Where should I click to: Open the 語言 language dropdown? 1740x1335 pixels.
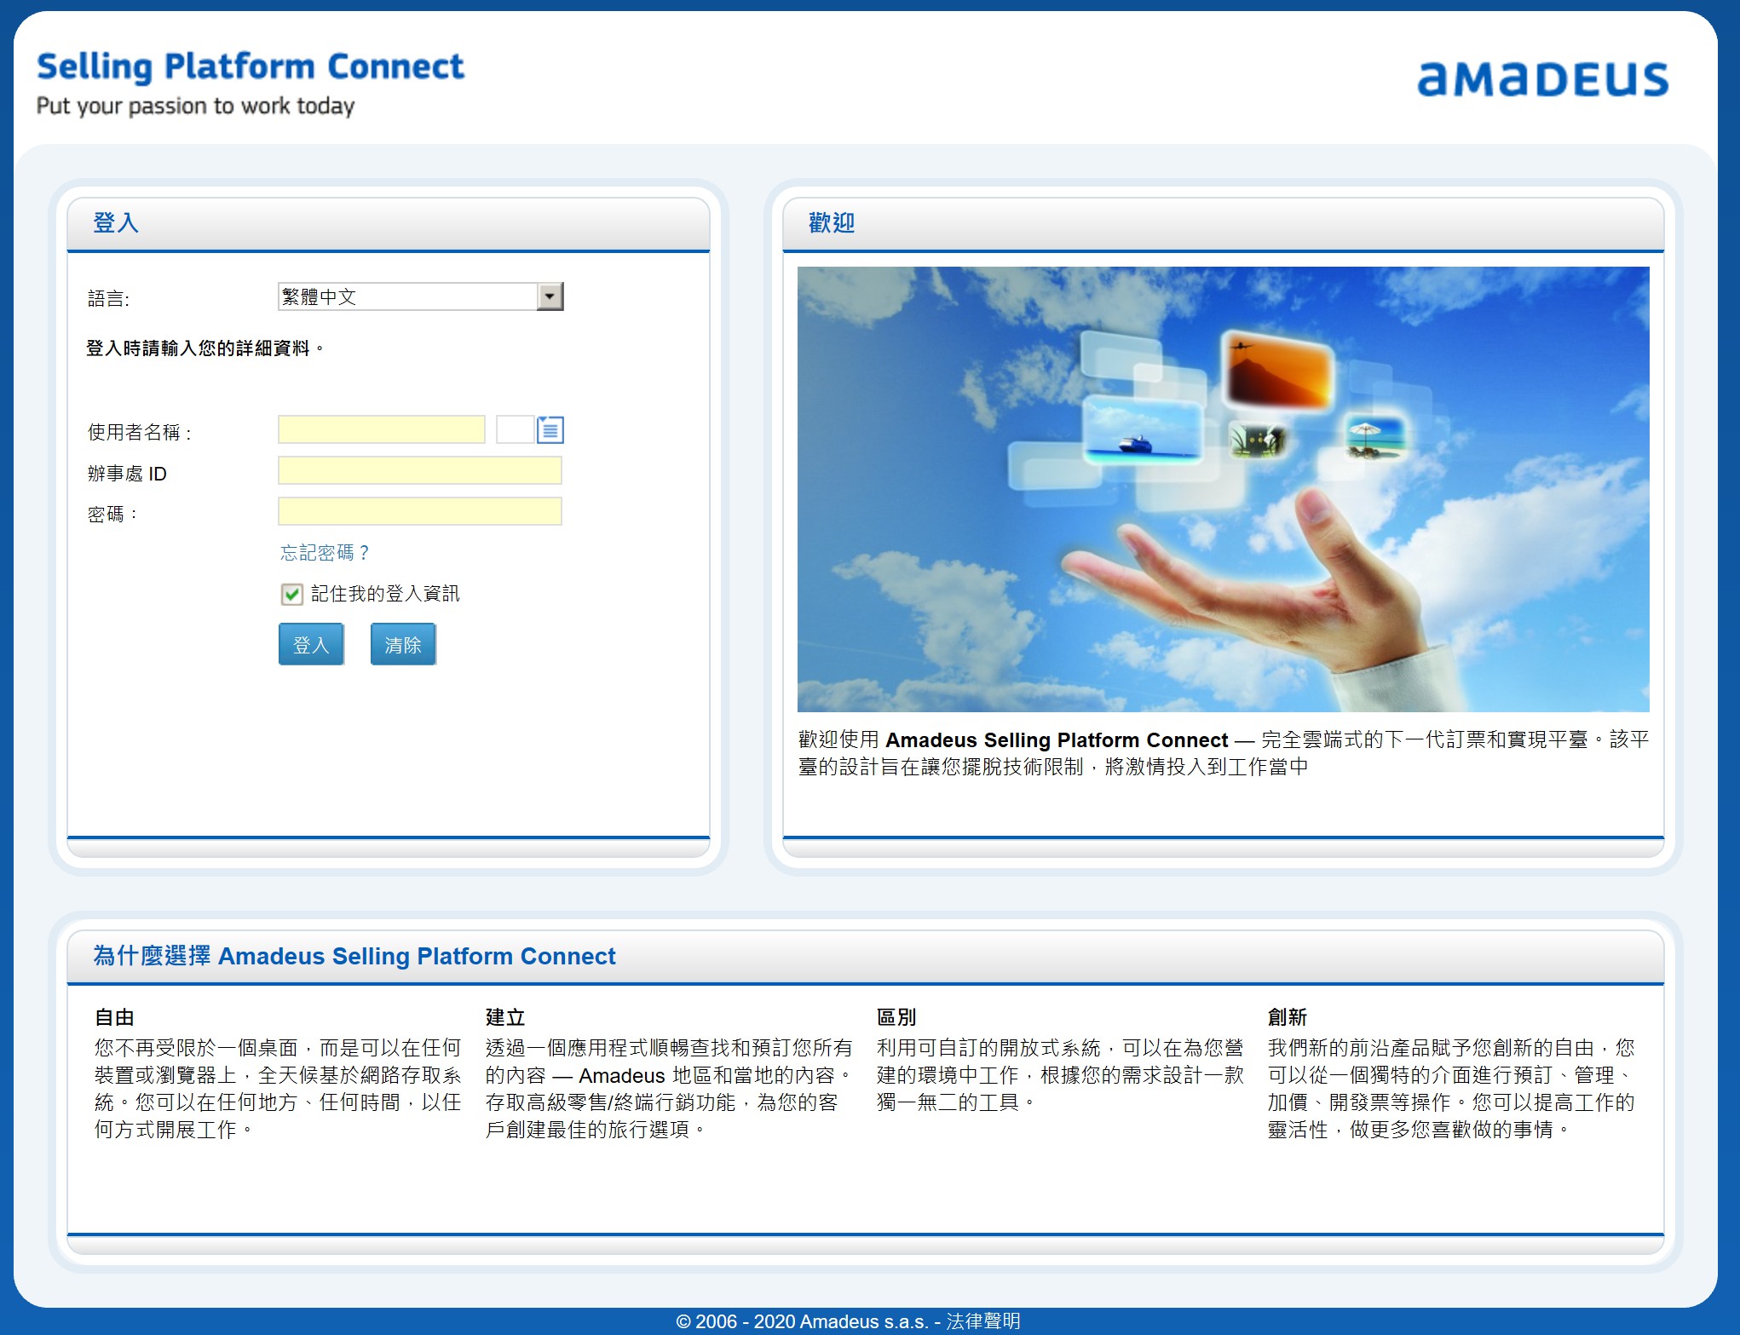(420, 296)
